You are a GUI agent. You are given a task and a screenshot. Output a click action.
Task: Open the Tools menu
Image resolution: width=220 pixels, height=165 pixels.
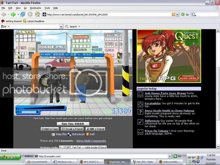pyautogui.click(x=47, y=8)
